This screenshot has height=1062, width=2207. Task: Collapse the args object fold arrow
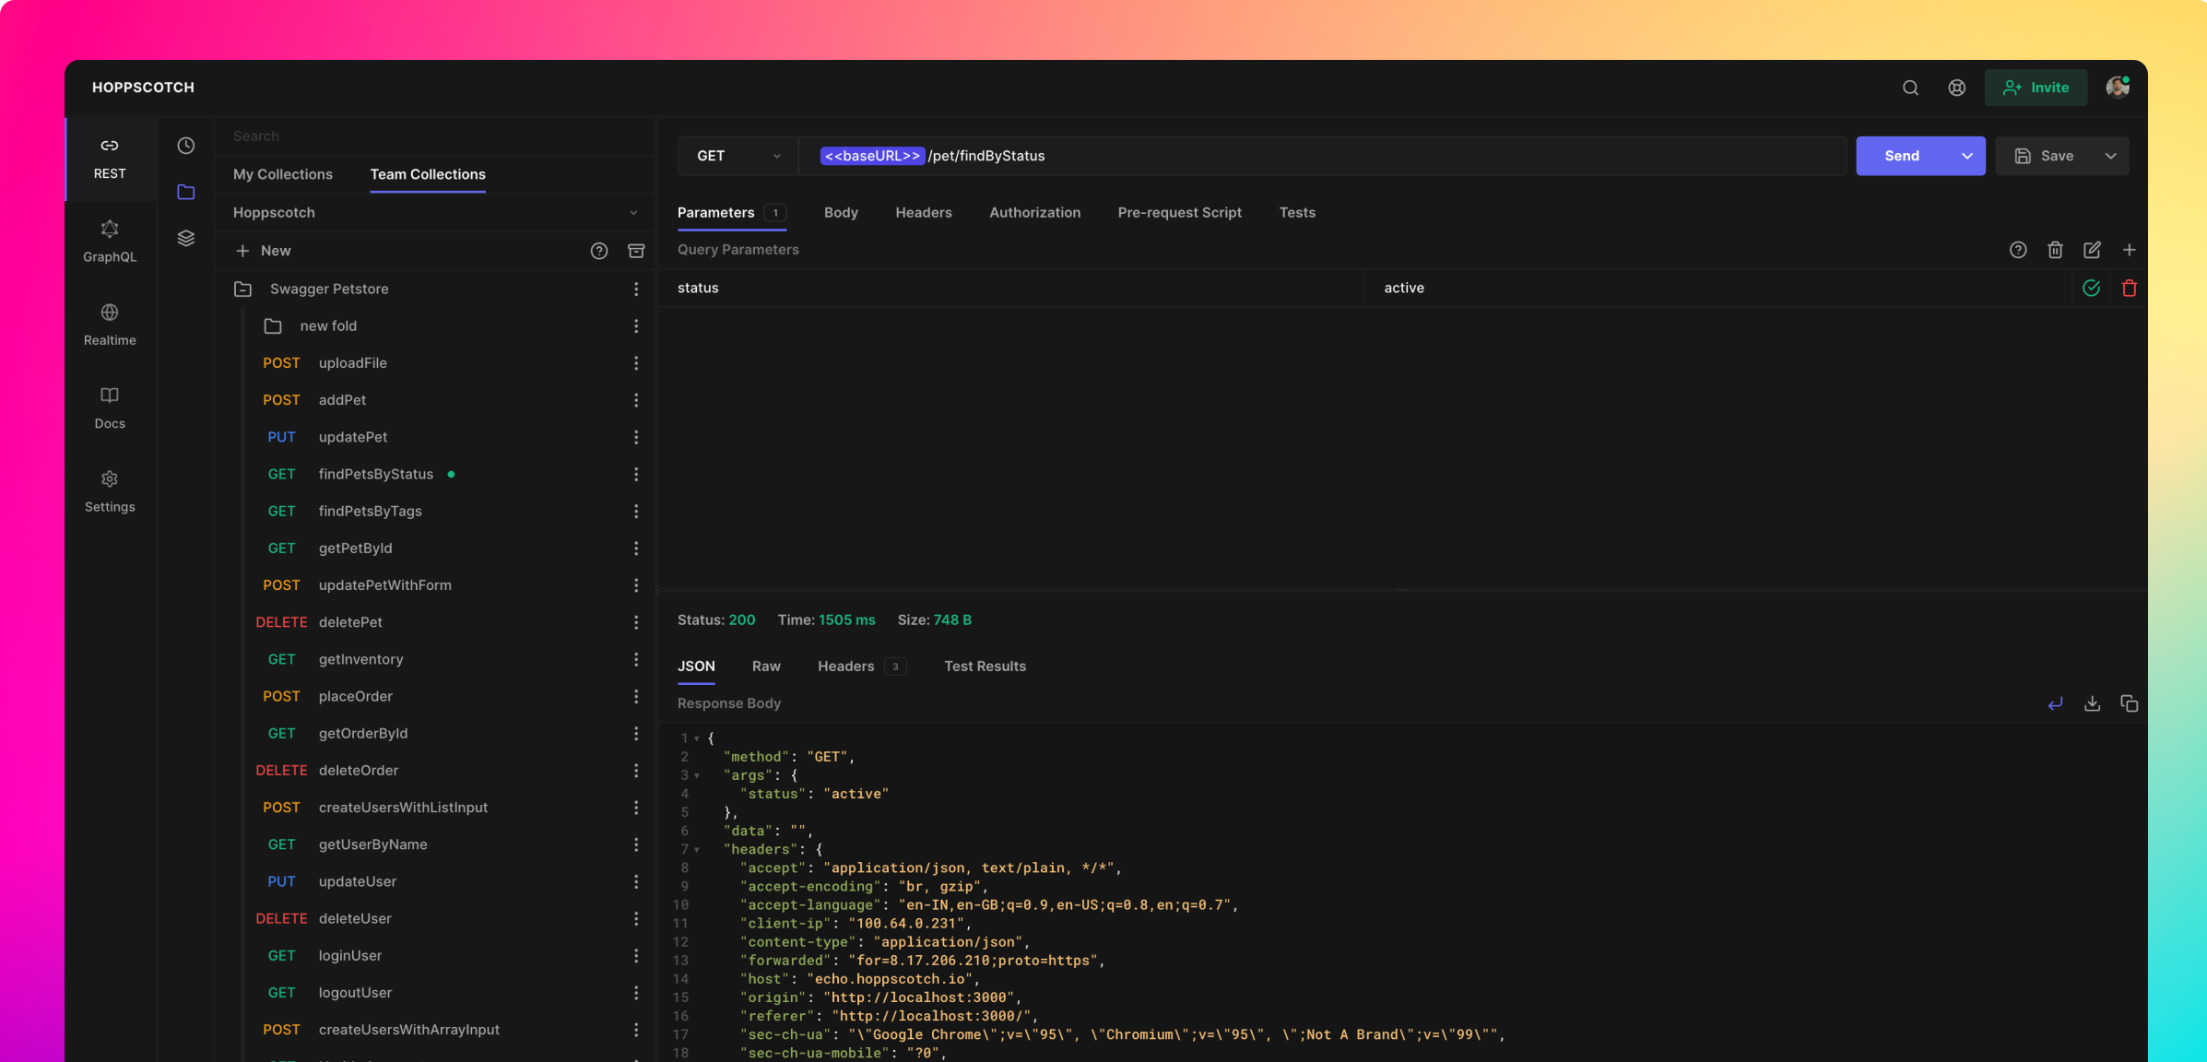pyautogui.click(x=697, y=775)
